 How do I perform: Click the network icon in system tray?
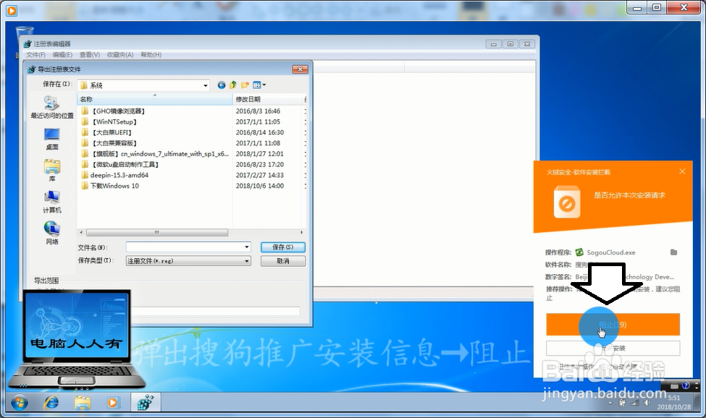[635, 403]
